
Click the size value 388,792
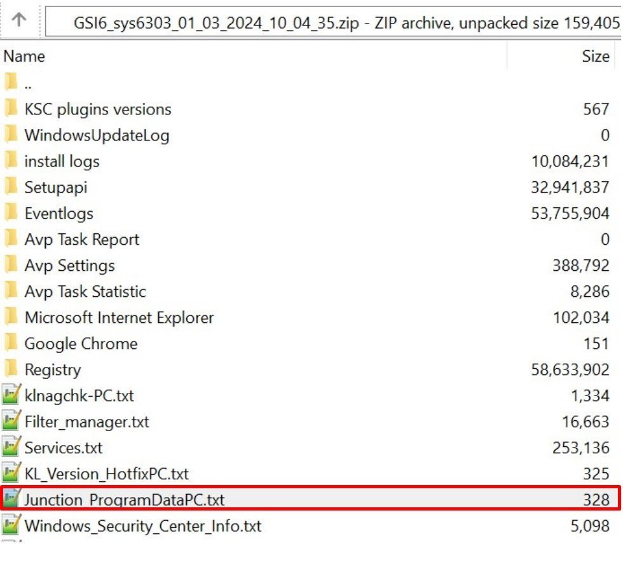click(581, 266)
